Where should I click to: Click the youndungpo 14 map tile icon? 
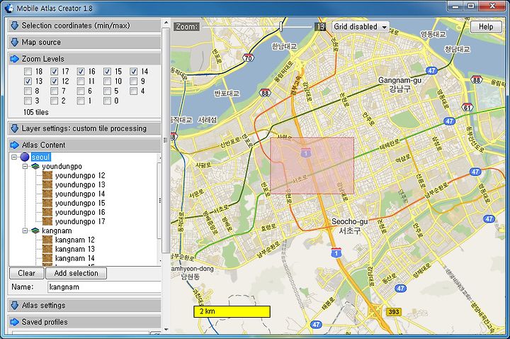[47, 194]
